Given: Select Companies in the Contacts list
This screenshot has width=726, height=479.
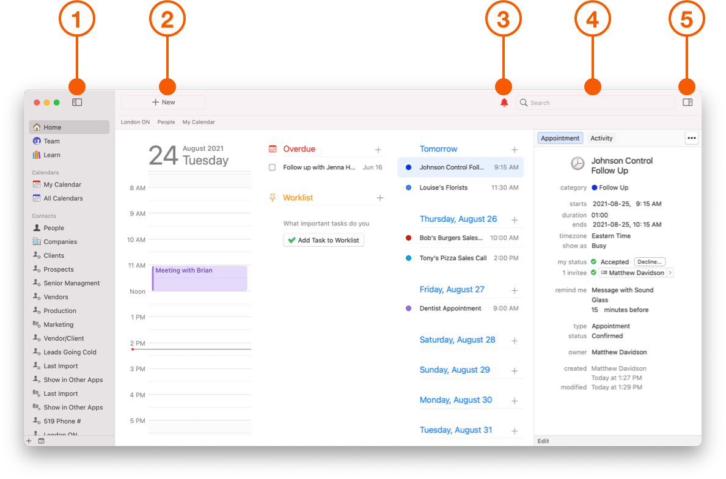Looking at the screenshot, I should pos(60,242).
